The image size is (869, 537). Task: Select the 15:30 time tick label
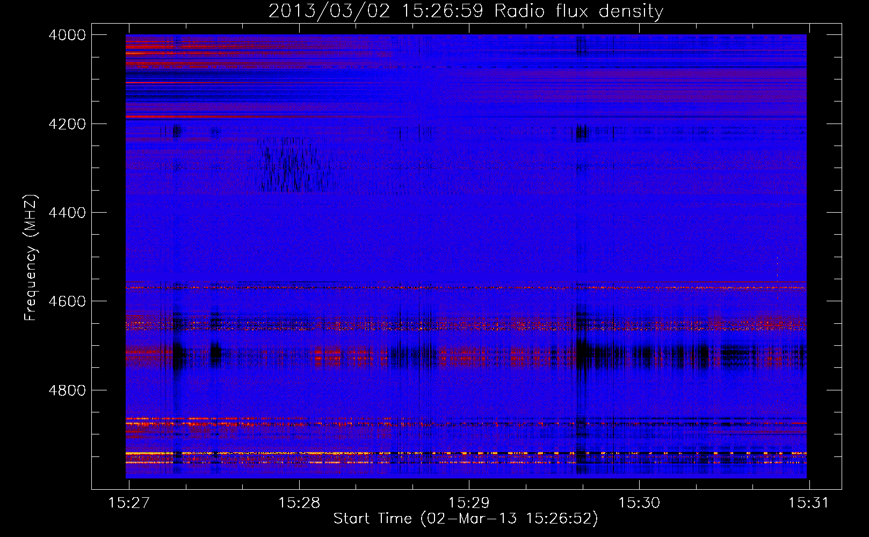coord(639,503)
